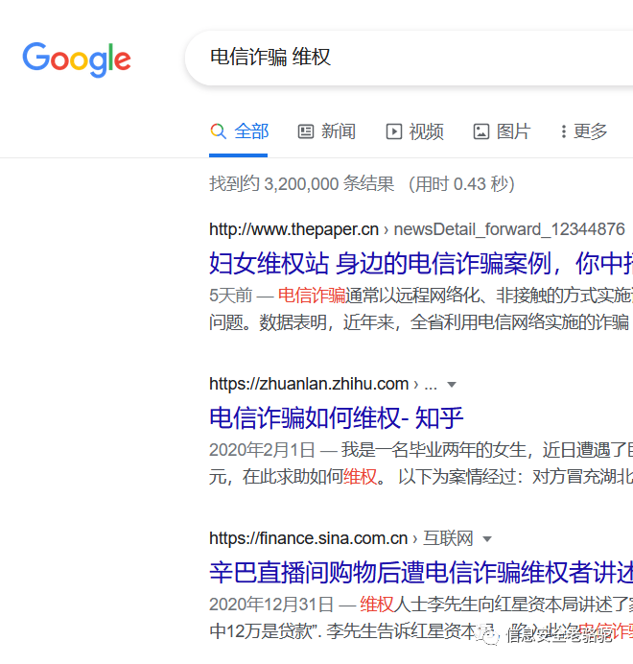Open the 更多 menu
The height and width of the screenshot is (664, 633).
pos(584,131)
